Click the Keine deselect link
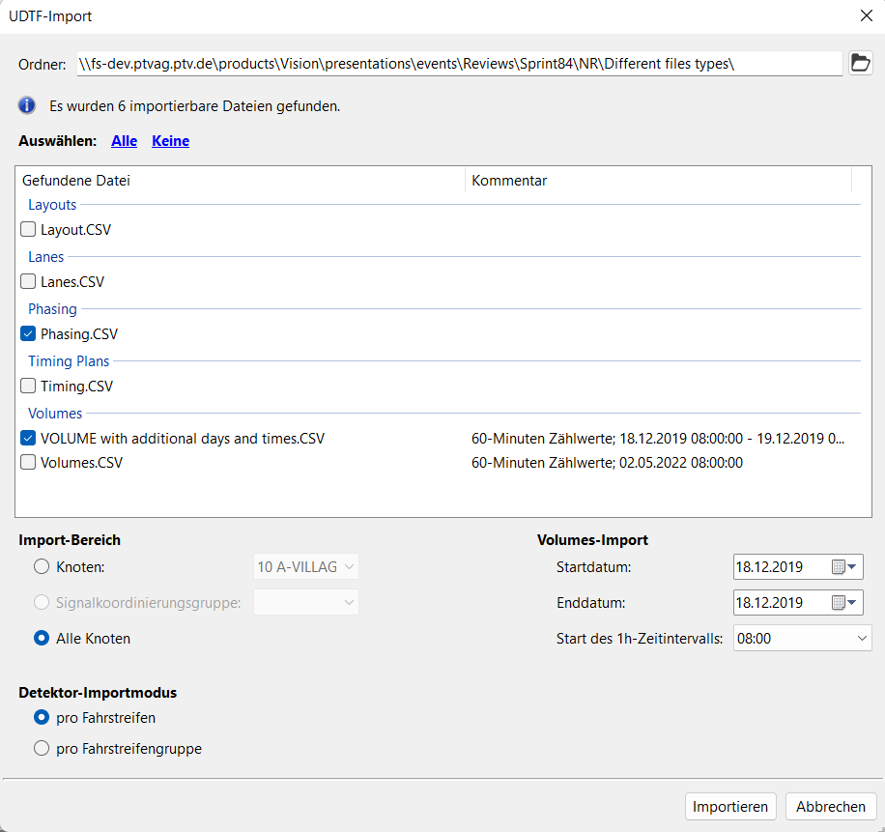The height and width of the screenshot is (832, 885). pyautogui.click(x=170, y=141)
